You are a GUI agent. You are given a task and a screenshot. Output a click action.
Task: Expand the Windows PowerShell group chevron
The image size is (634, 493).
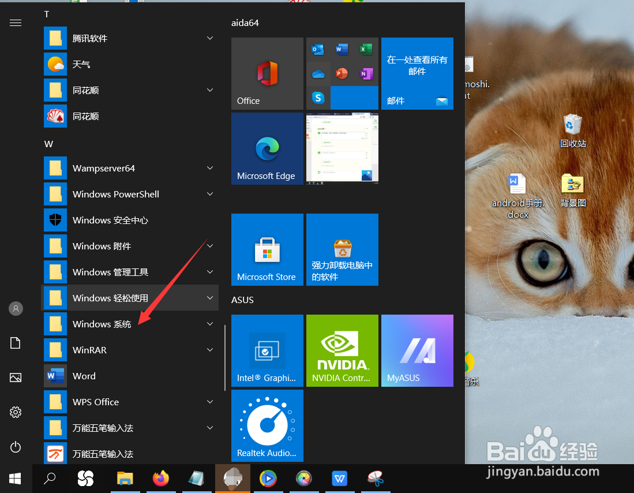point(210,194)
